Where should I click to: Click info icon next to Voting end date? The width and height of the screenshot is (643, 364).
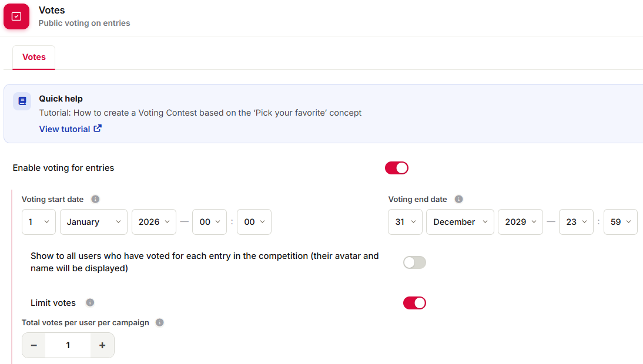coord(458,199)
